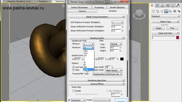Image resolution: width=182 pixels, height=102 pixels.
Task: Open the Bucket Order Hilbert dropdown
Action: click(x=114, y=71)
